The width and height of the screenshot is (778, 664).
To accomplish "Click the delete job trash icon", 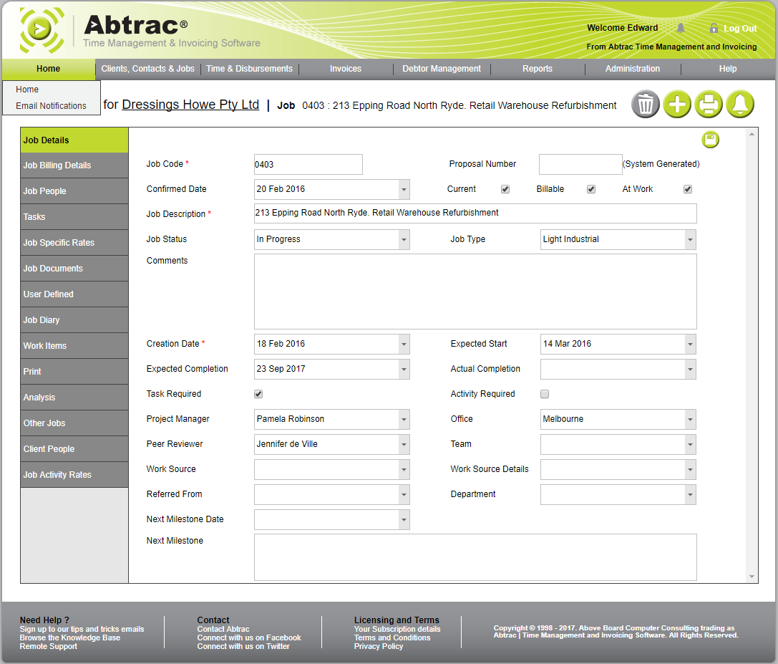I will (646, 104).
